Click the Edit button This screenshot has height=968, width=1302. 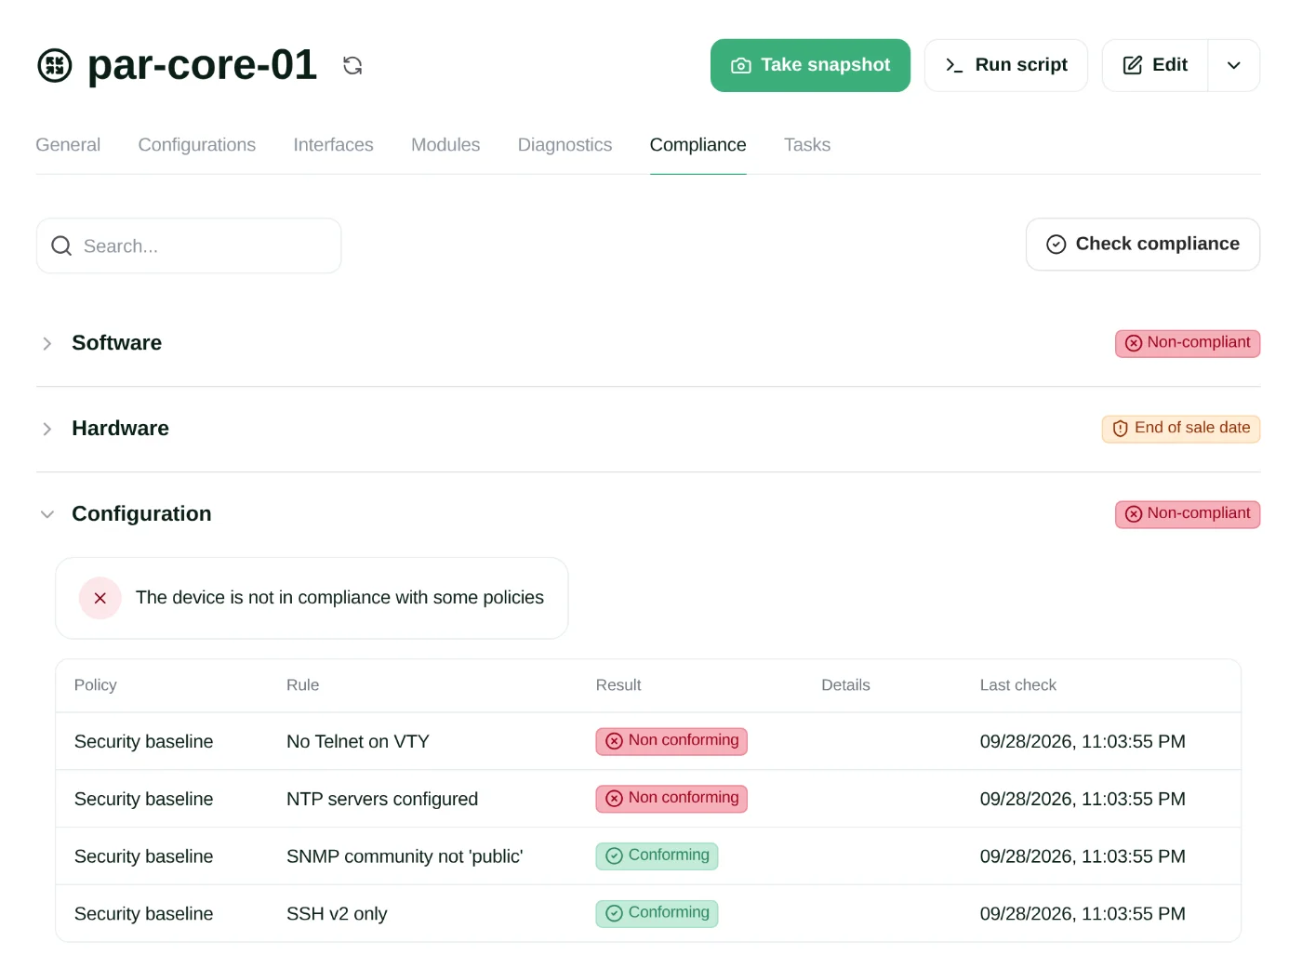click(1155, 65)
